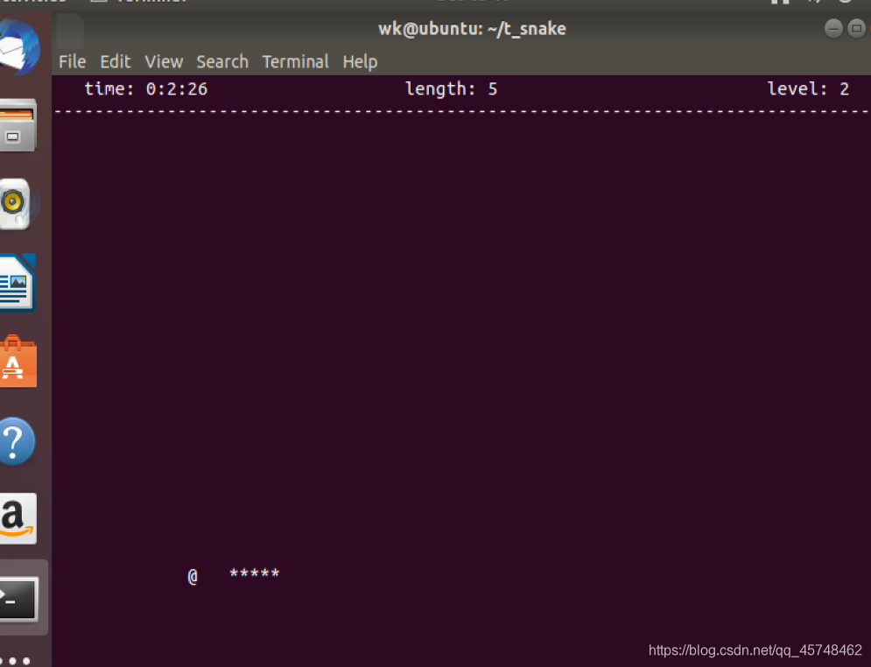Image resolution: width=871 pixels, height=667 pixels.
Task: Open the View menu
Action: click(x=164, y=61)
